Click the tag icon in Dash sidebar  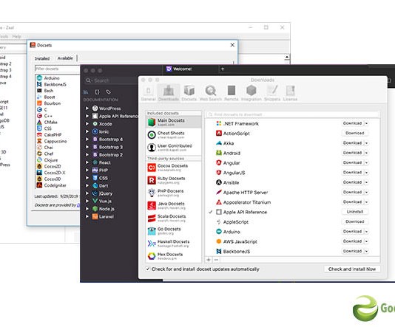(108, 92)
